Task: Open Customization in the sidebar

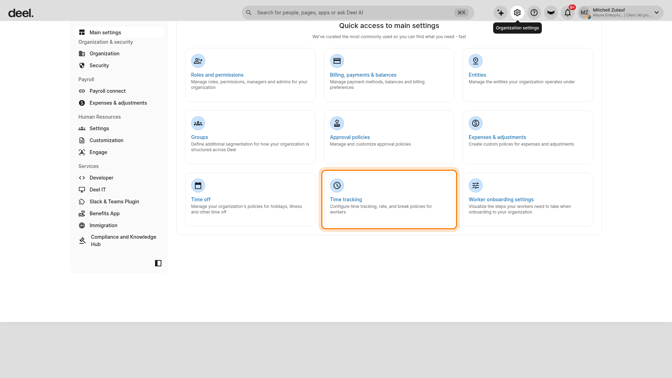Action: 119,140
